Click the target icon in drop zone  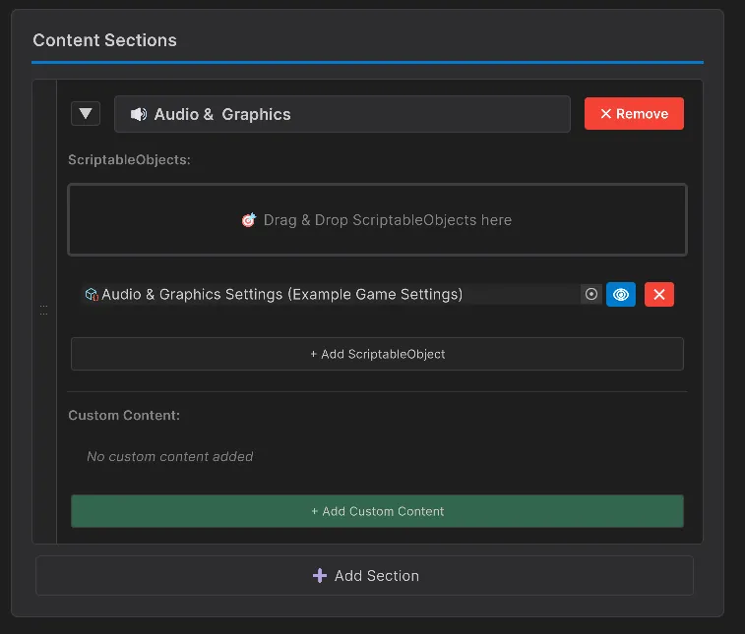[x=249, y=220]
